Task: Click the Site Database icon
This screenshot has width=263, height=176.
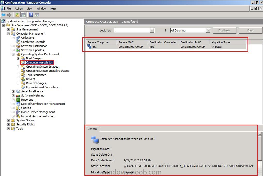Action: pos(8,25)
